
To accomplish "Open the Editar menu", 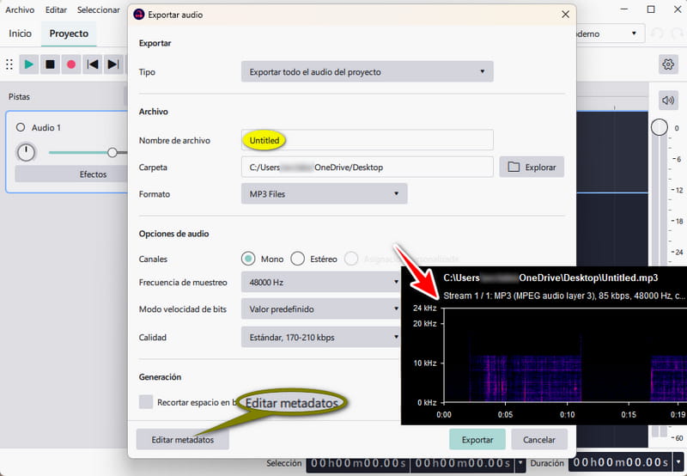I will 56,9.
